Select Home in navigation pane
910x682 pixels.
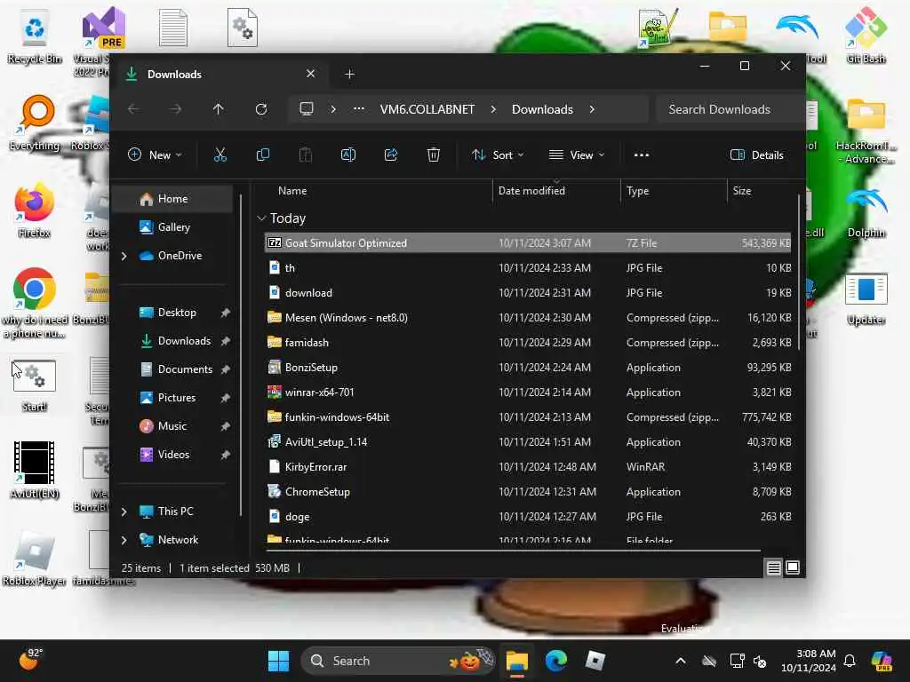[173, 199]
